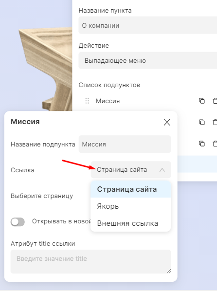Click the wooden object image on canvas
The image size is (217, 291).
coord(46,70)
